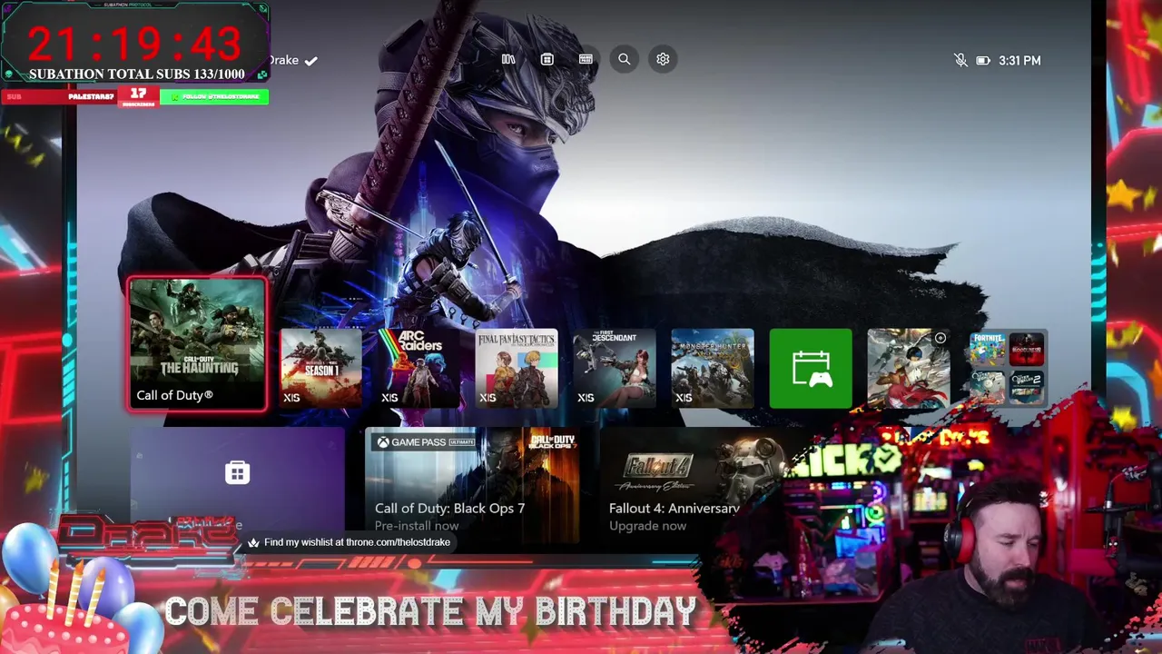Screen dimensions: 1162x654
Task: Click the throne.com/thelostdrake wishlist banner
Action: 350,542
